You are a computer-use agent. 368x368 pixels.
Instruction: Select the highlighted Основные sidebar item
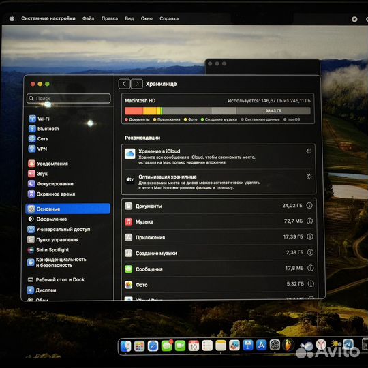coord(68,209)
